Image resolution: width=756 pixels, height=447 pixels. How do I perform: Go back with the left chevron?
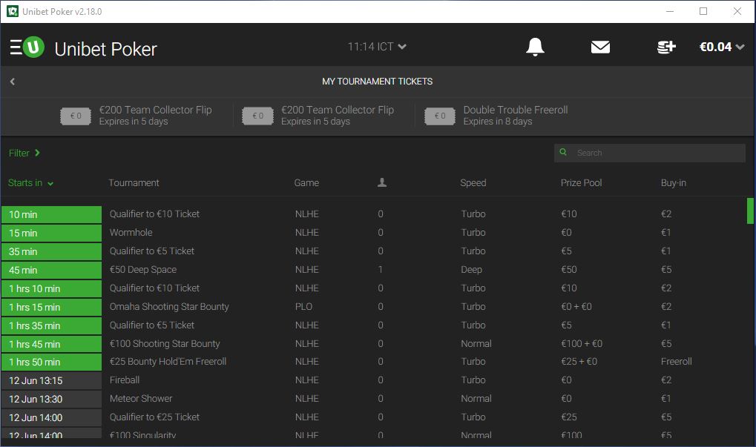[13, 82]
